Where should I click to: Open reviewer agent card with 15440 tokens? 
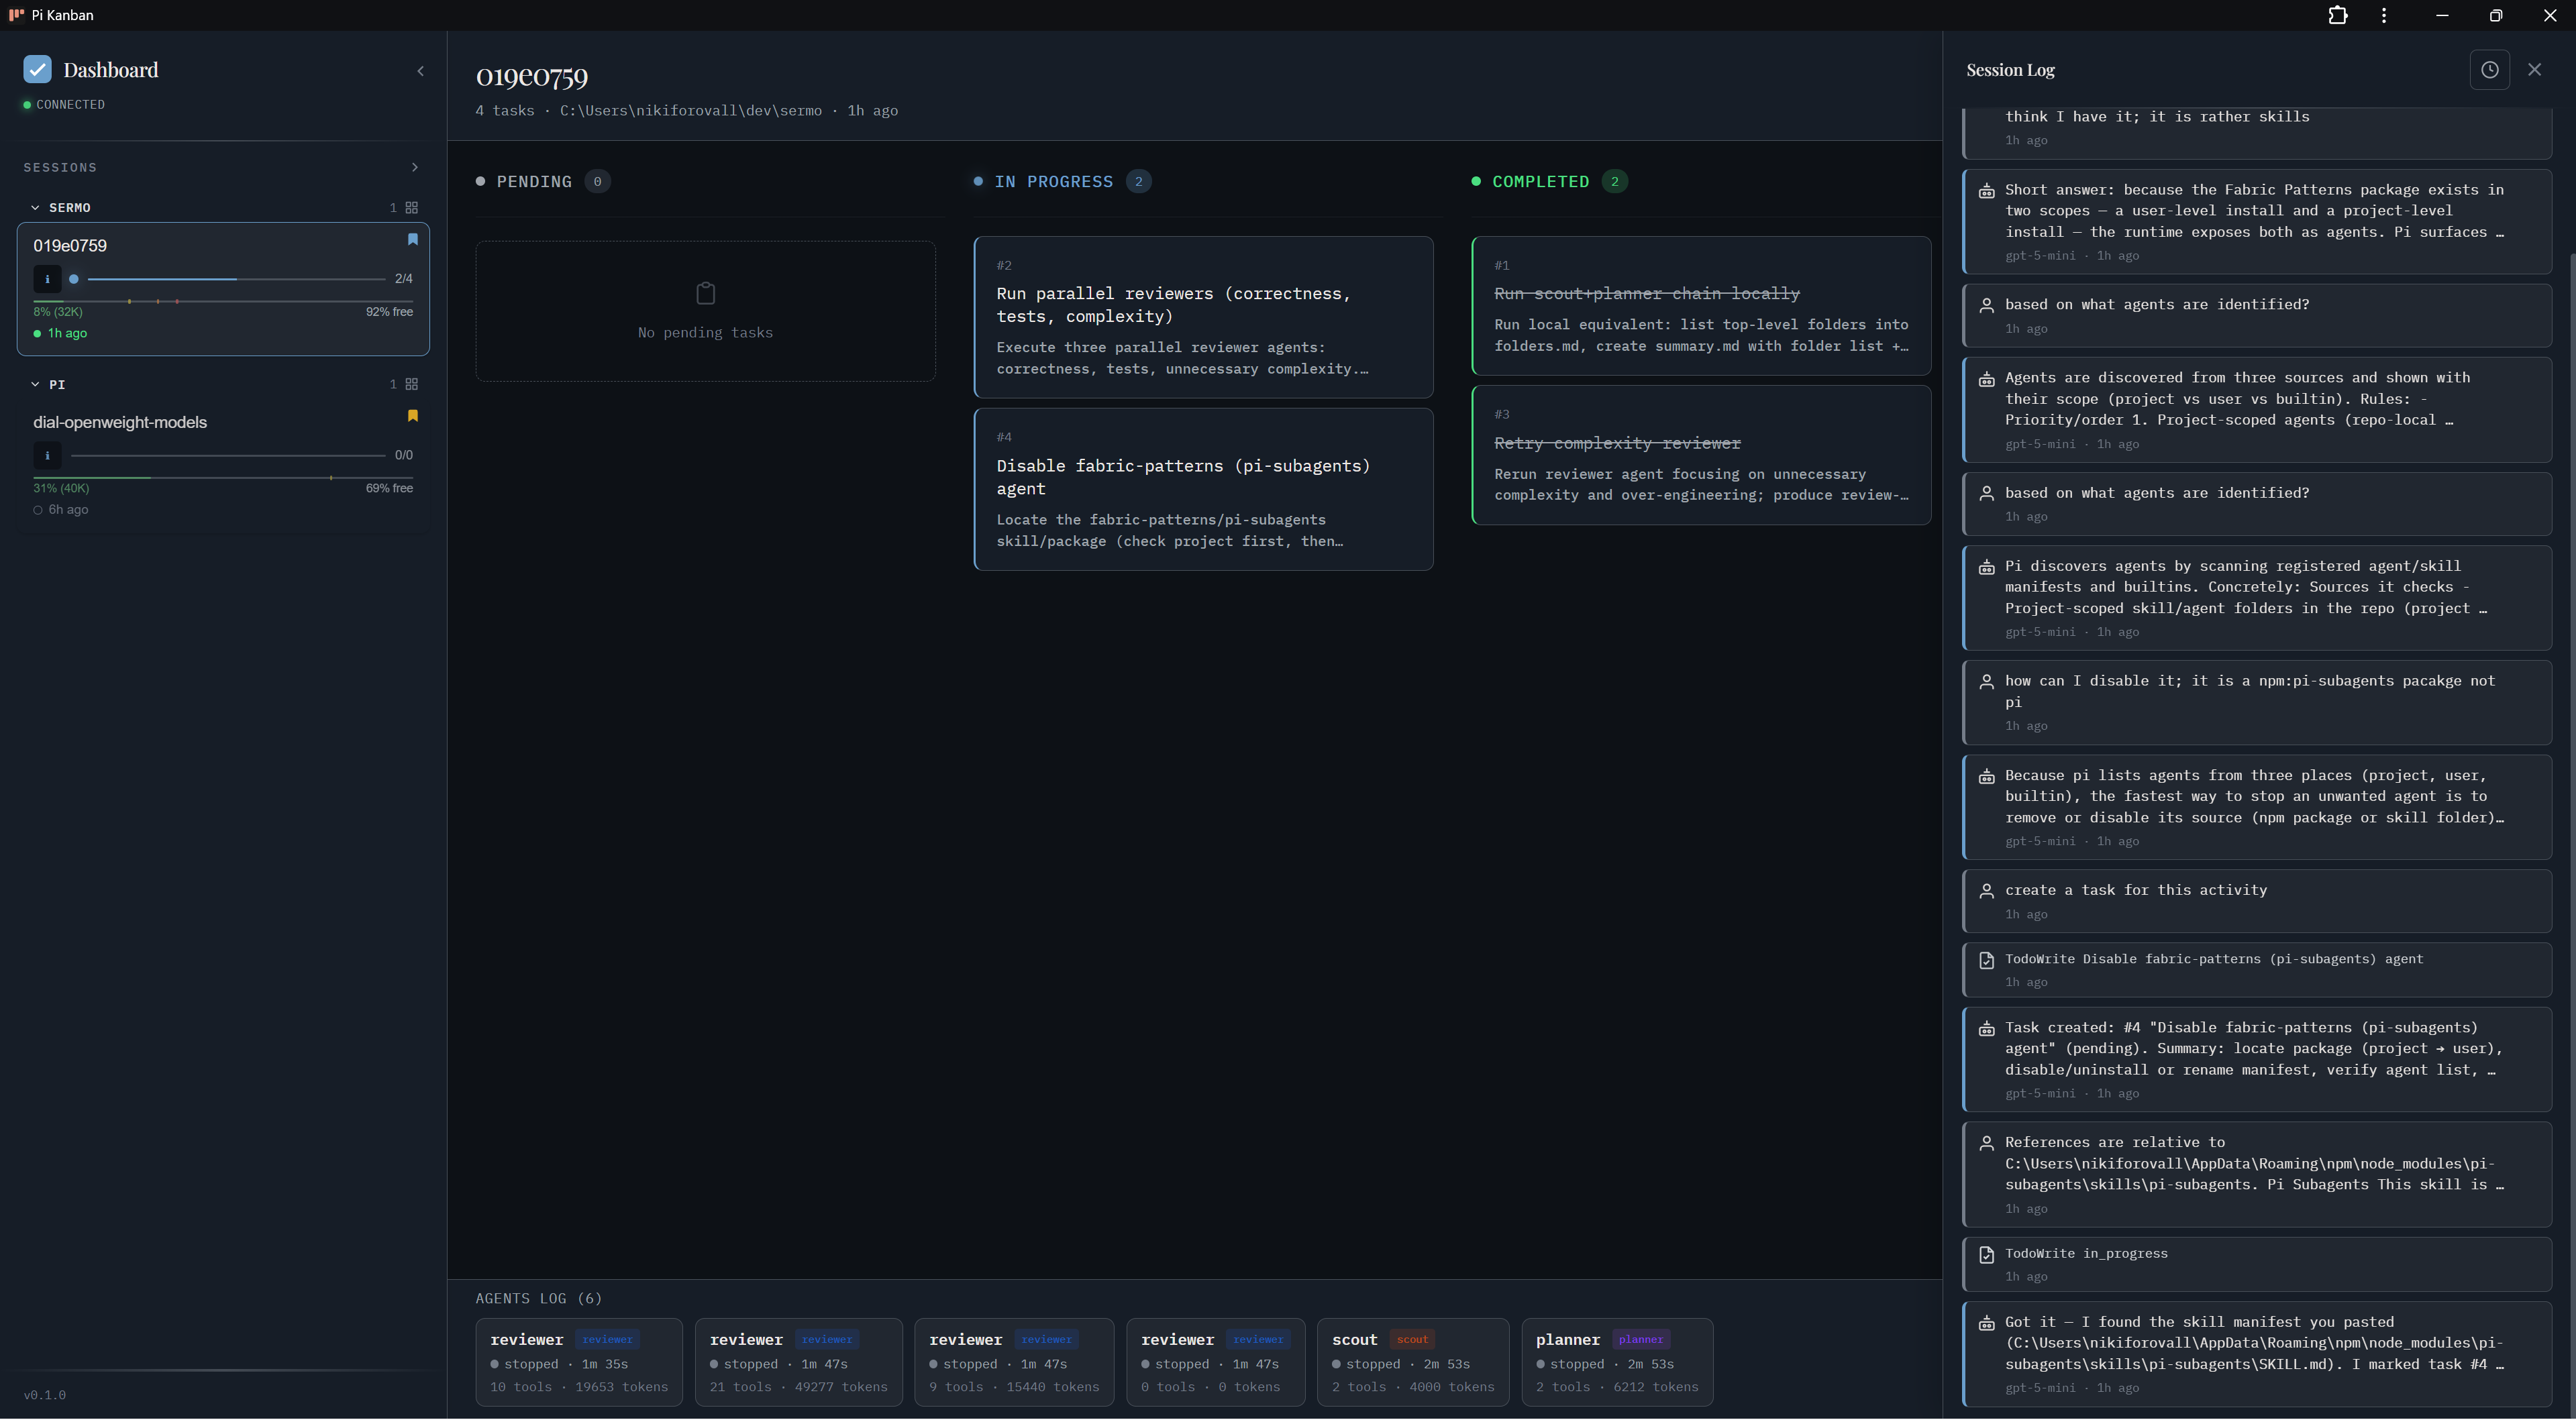click(x=1014, y=1363)
